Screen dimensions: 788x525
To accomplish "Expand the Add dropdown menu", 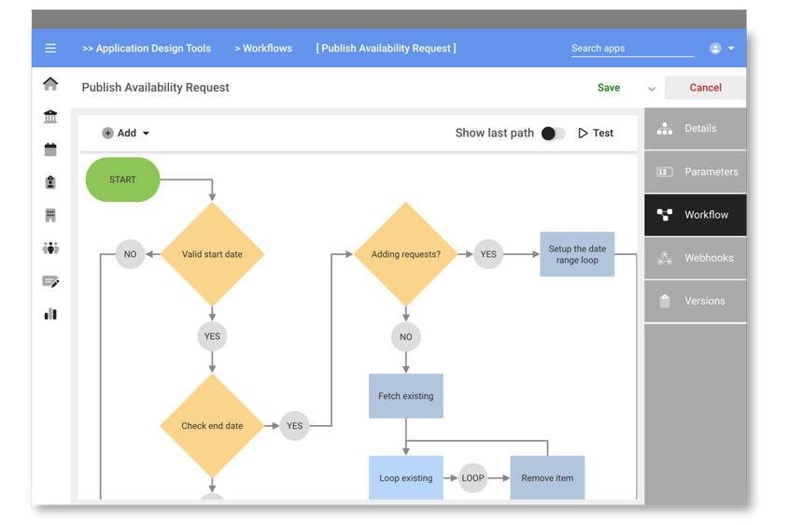I will (126, 134).
